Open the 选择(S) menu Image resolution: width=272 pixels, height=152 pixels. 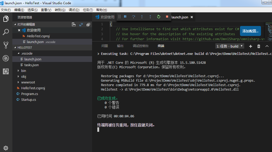click(33, 10)
